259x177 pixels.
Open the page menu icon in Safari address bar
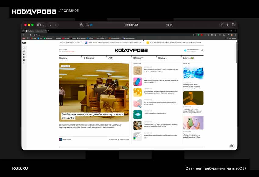[x=88, y=25]
